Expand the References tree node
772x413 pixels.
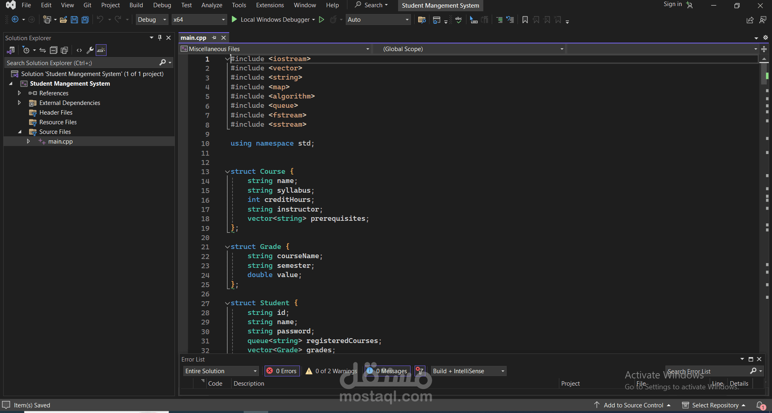[19, 93]
